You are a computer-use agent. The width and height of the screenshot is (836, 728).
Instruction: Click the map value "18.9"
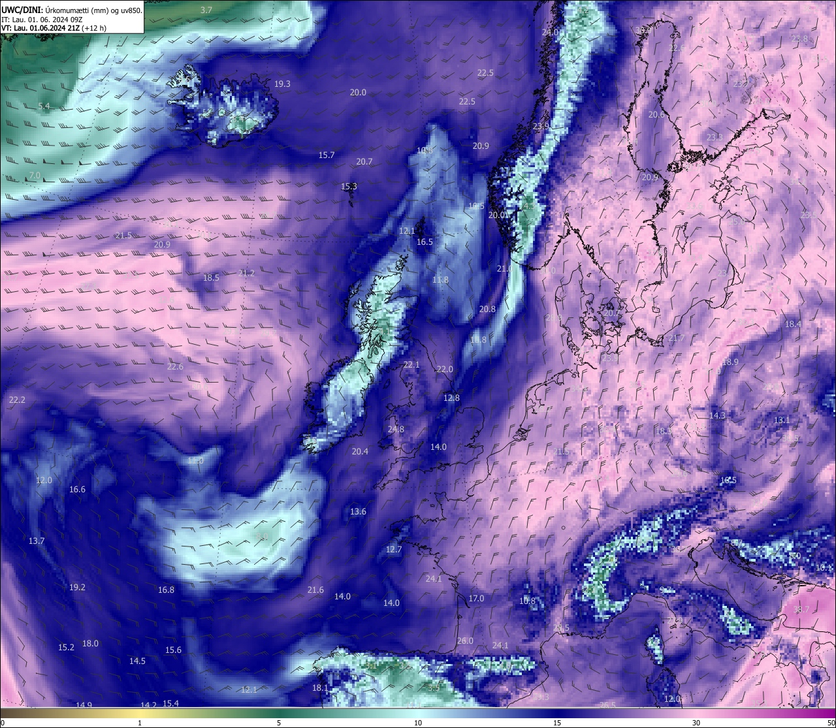[730, 362]
